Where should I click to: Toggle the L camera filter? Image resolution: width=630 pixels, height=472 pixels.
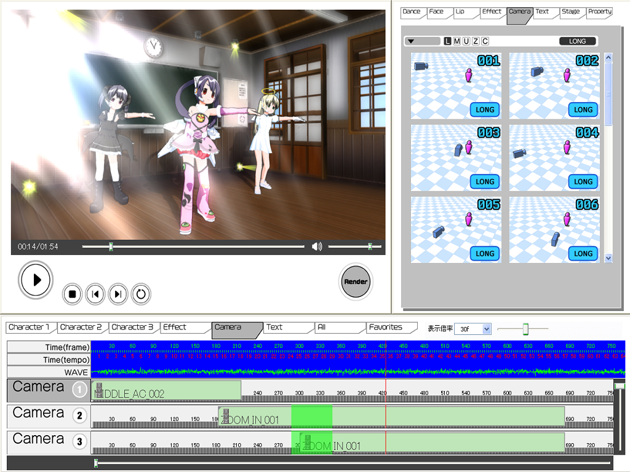pyautogui.click(x=447, y=41)
